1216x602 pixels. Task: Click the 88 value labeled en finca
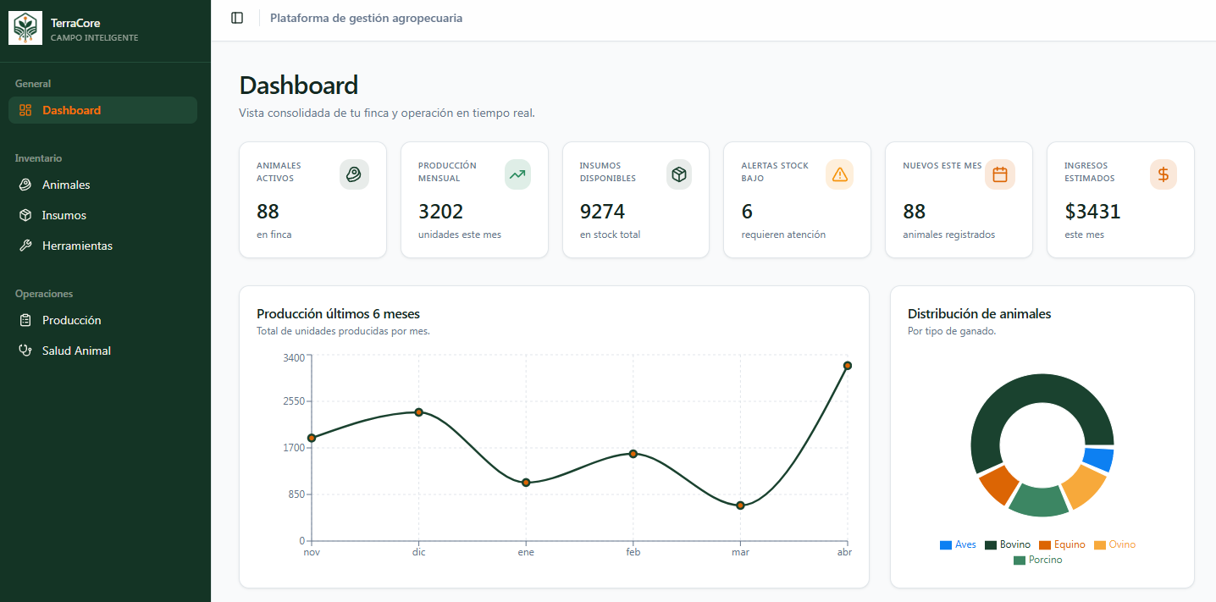[x=268, y=212]
